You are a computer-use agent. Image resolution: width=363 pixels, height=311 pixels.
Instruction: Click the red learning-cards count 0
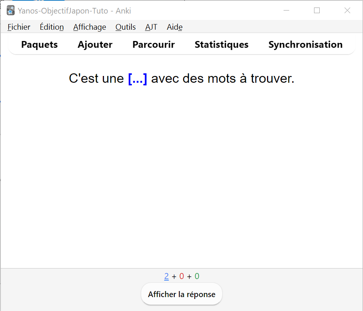pyautogui.click(x=182, y=276)
